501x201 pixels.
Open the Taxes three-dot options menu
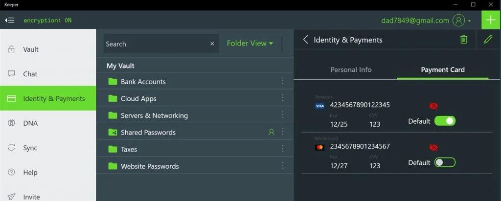pyautogui.click(x=282, y=148)
